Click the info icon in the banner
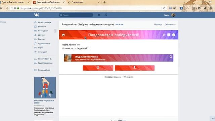 point(174,35)
